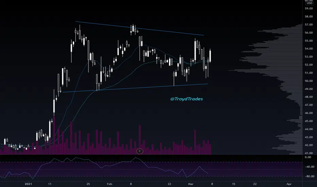317x187 pixels.
Task: Click the 42.00 price axis label
Action: pos(309,145)
